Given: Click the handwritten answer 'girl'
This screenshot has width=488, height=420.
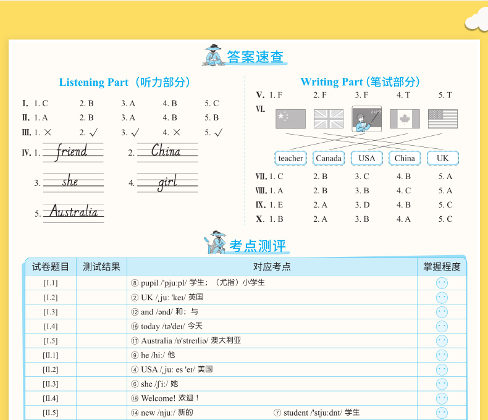Looking at the screenshot, I should pos(167,183).
